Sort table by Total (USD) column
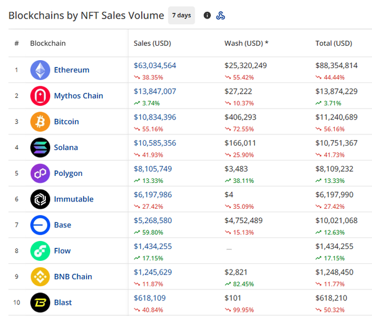Image resolution: width=372 pixels, height=316 pixels. 334,43
